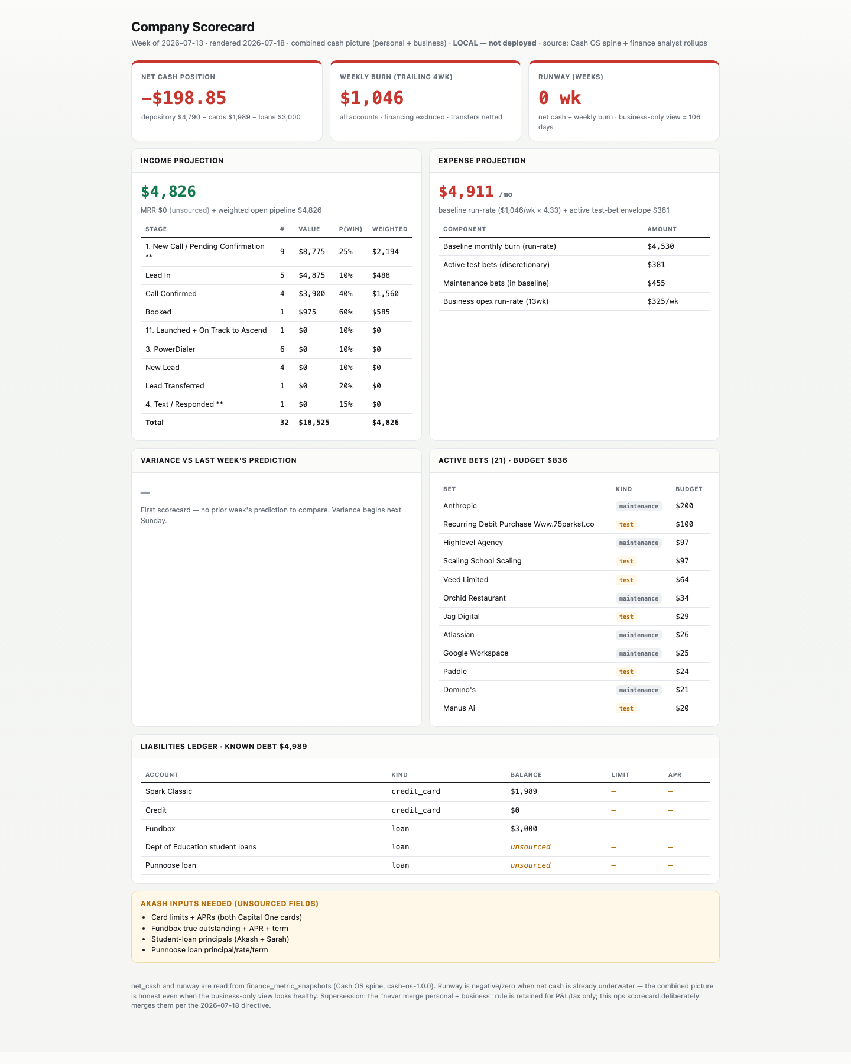
Task: Select the net cash value −$198.85
Action: tap(184, 98)
